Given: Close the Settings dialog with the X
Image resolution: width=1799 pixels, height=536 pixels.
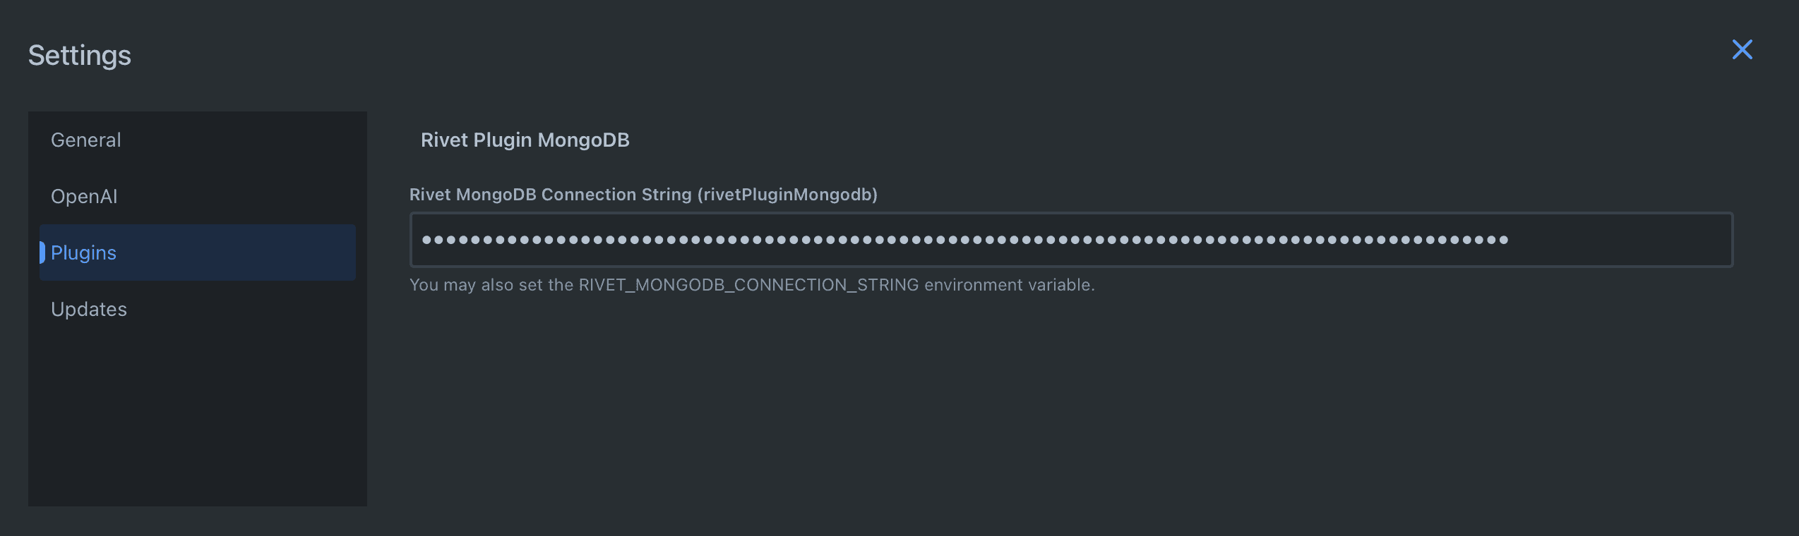Looking at the screenshot, I should 1742,49.
